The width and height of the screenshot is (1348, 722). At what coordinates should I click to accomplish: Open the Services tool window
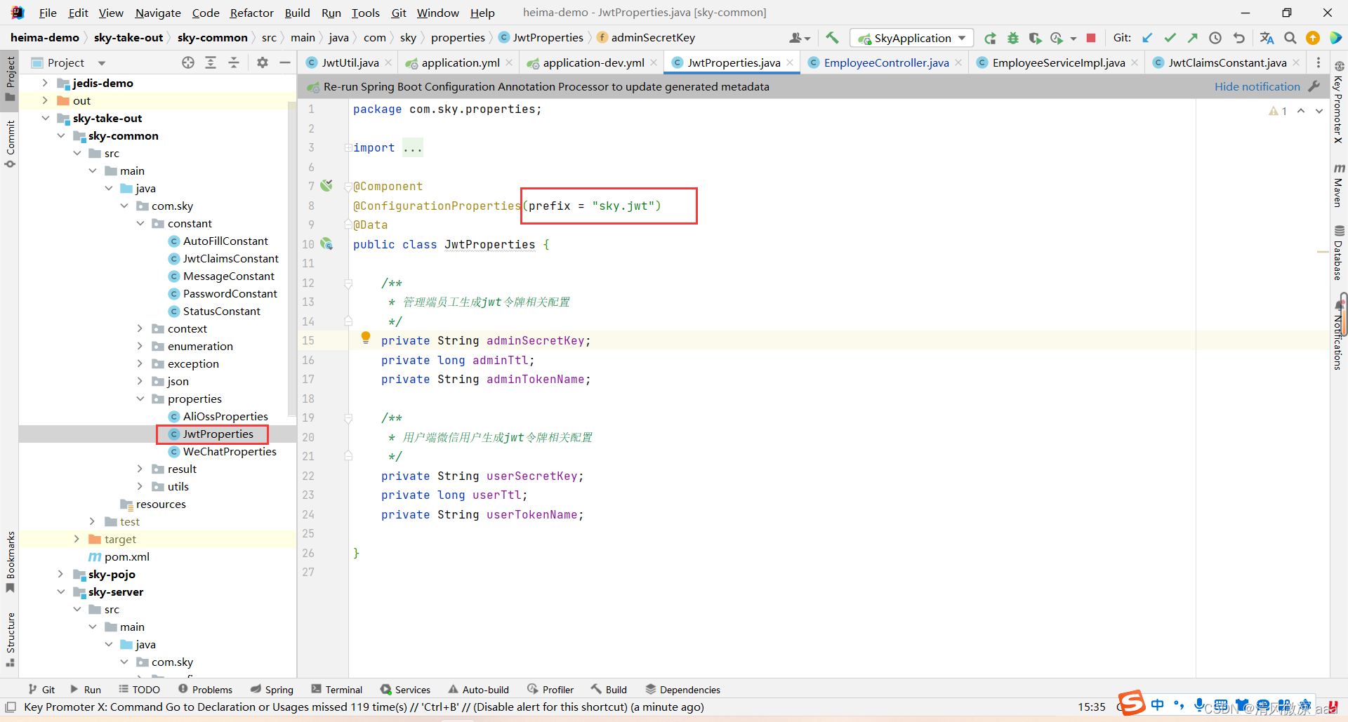point(405,690)
